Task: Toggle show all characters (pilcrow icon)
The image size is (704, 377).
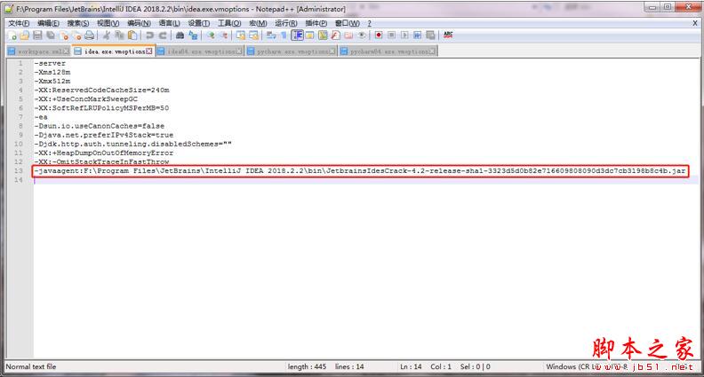Action: tap(284, 35)
